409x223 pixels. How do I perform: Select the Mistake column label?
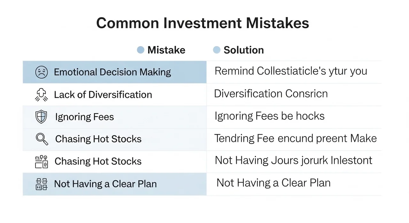click(x=166, y=50)
